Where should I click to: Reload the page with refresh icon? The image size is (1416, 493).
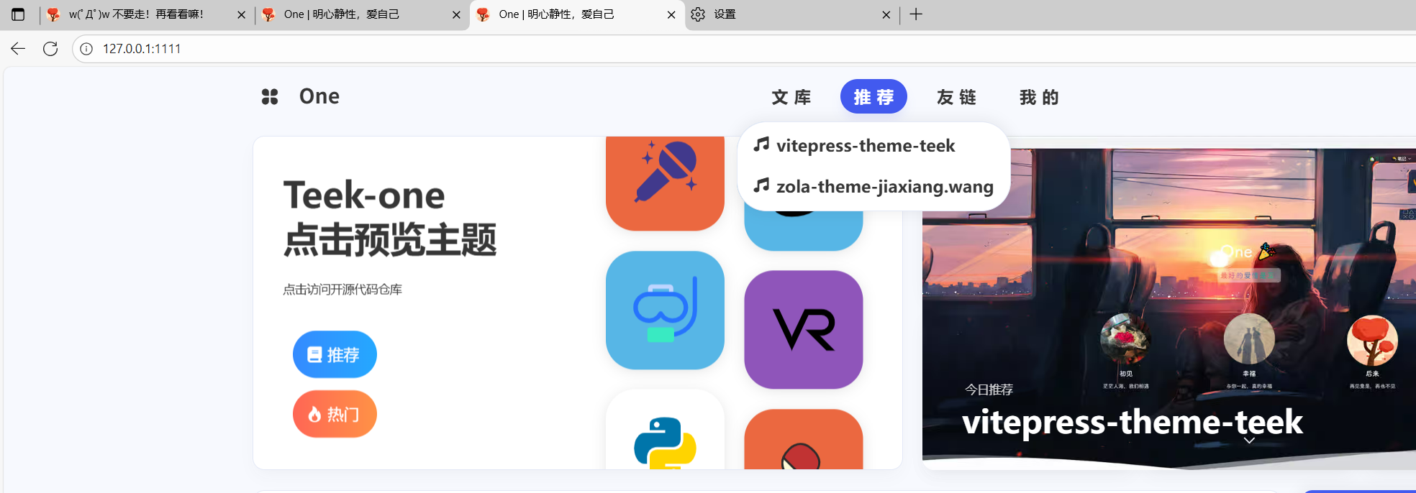(50, 49)
